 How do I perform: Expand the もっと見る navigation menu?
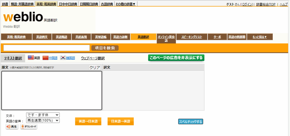(260, 37)
